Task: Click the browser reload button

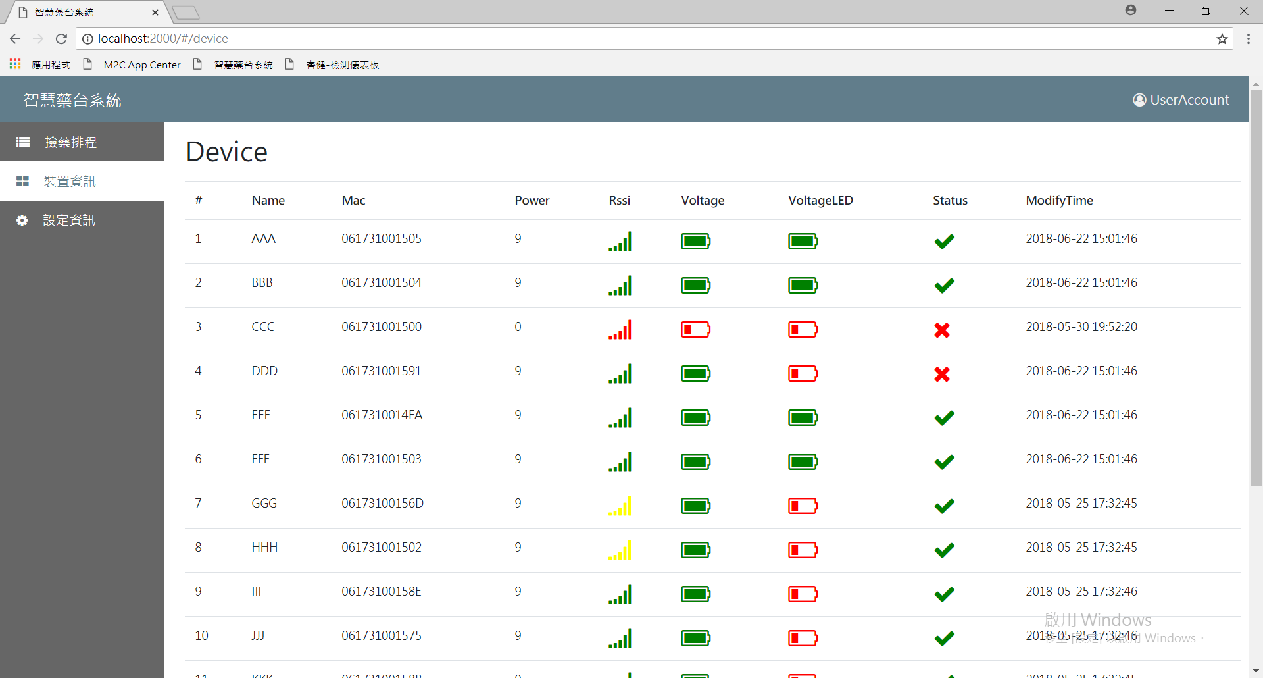Action: point(61,39)
